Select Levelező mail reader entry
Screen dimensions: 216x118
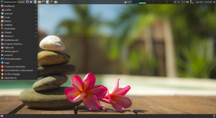[x=19, y=55]
